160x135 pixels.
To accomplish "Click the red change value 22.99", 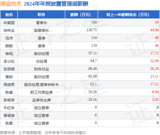I will (154, 61).
